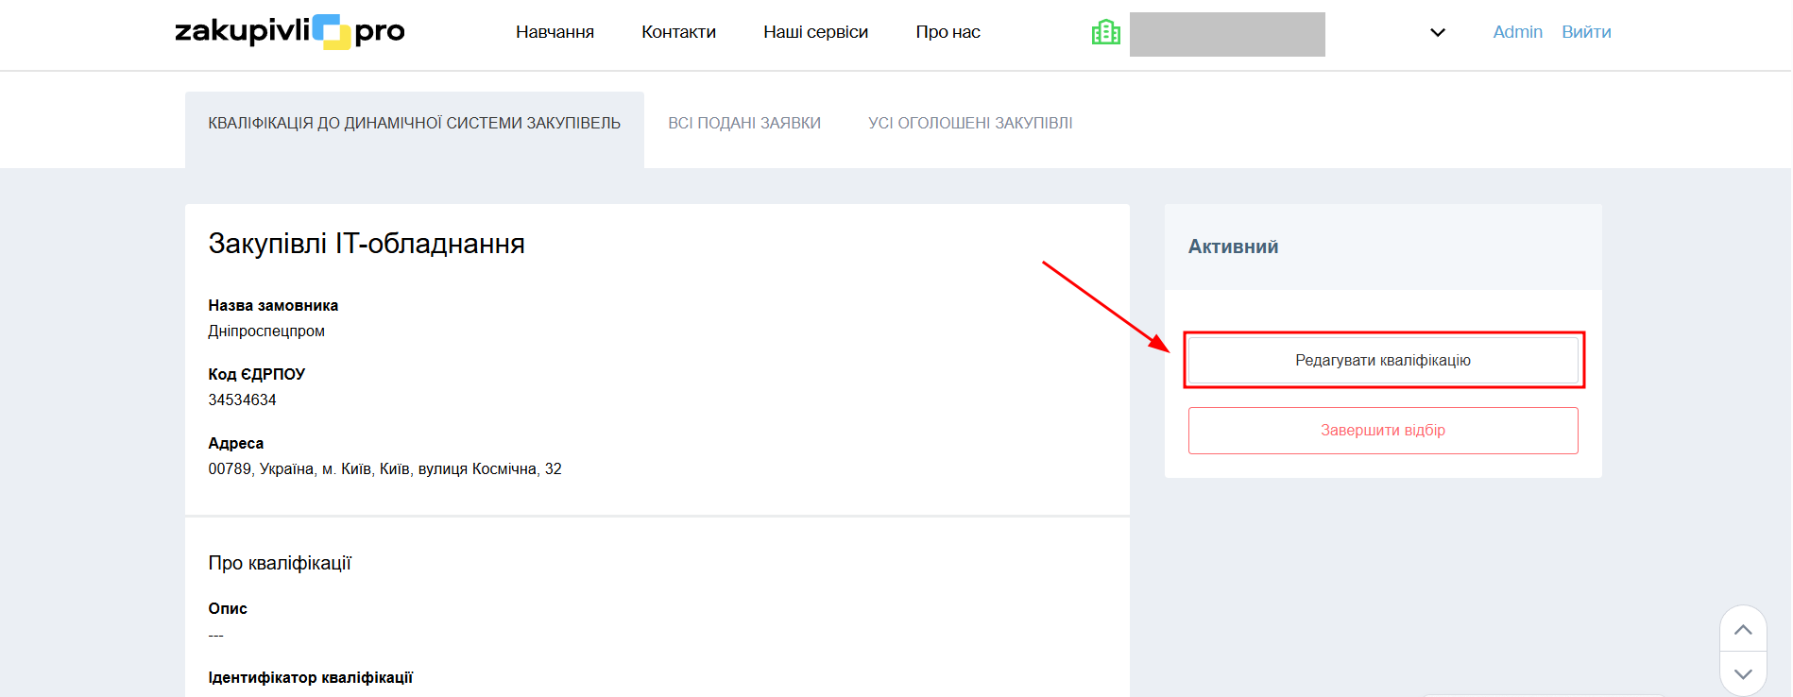Click the ЄДРПОУ code 34534634
Image resolution: width=1793 pixels, height=697 pixels.
(242, 399)
